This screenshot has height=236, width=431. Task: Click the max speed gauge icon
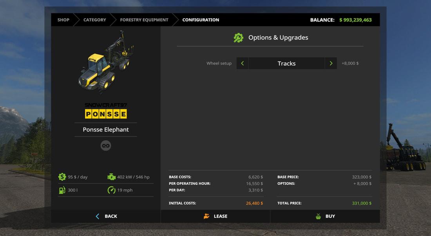[111, 190]
